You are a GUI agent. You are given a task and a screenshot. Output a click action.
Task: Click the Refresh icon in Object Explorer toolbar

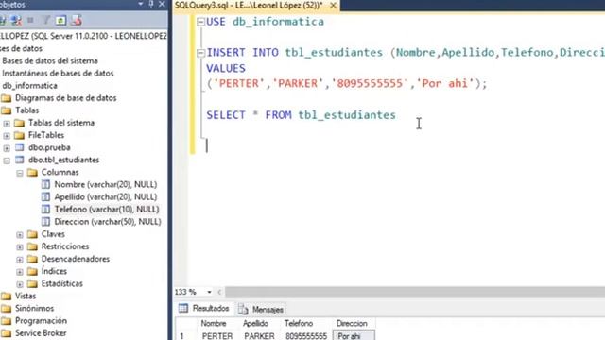[x=60, y=20]
